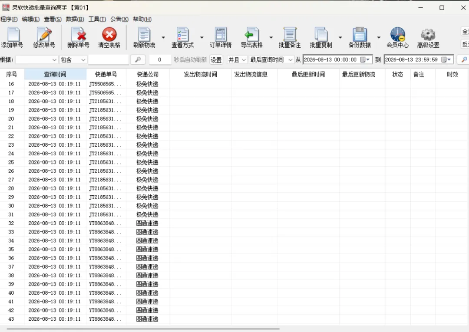Screen dimensions: 469x332
Task: Open the 修改单号 edit tool
Action: (44, 38)
